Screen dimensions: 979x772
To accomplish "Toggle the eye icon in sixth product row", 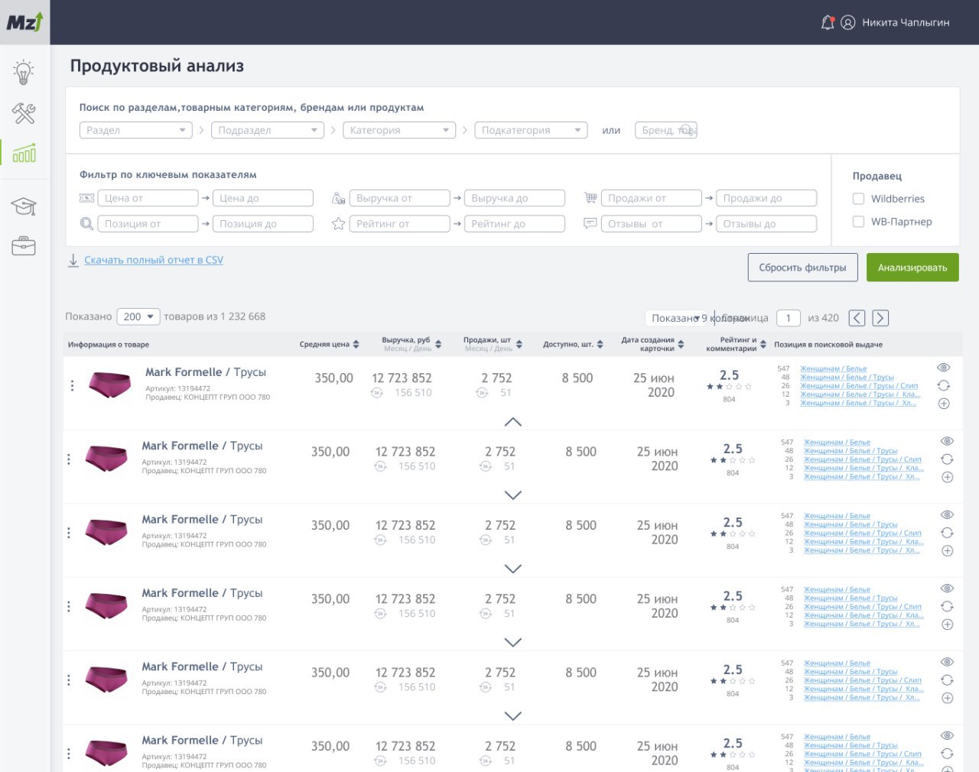I will 947,735.
